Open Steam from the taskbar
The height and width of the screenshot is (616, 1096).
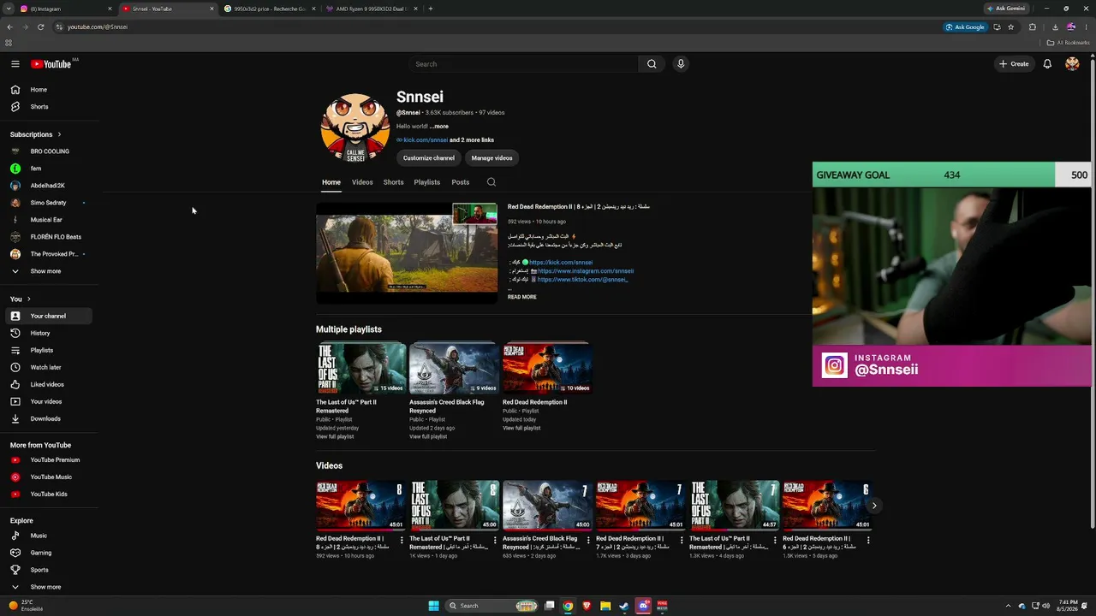point(623,606)
